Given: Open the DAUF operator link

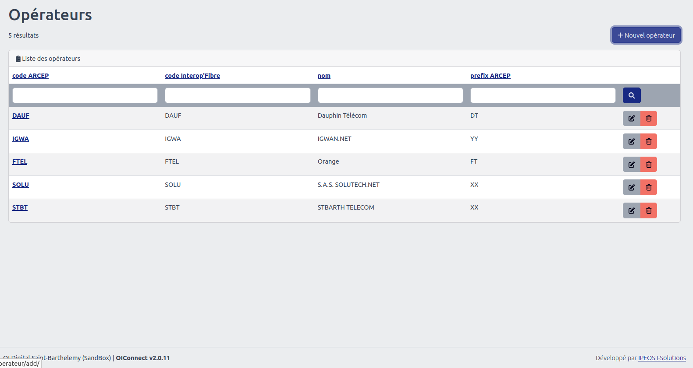Looking at the screenshot, I should (21, 116).
